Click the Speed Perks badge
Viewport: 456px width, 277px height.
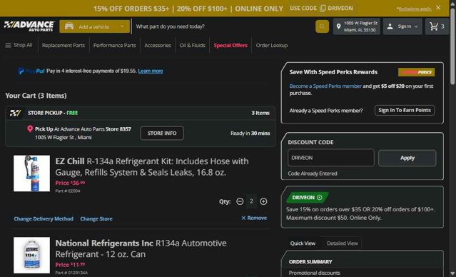417,72
